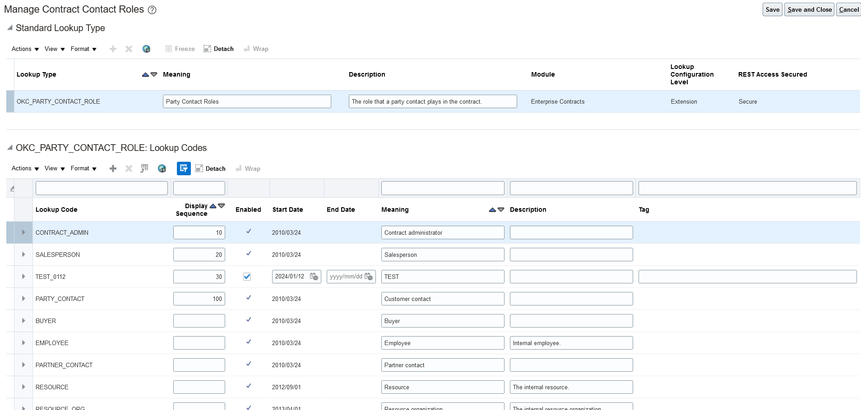Click the Save button
Image resolution: width=861 pixels, height=410 pixels.
pos(773,9)
